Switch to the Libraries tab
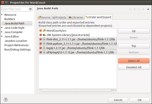152x104 pixels. (x=75, y=17)
